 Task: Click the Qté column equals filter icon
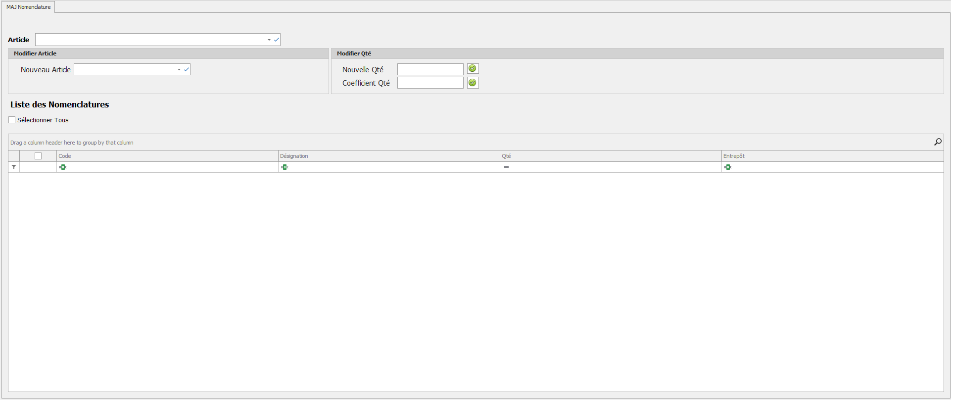pyautogui.click(x=506, y=167)
